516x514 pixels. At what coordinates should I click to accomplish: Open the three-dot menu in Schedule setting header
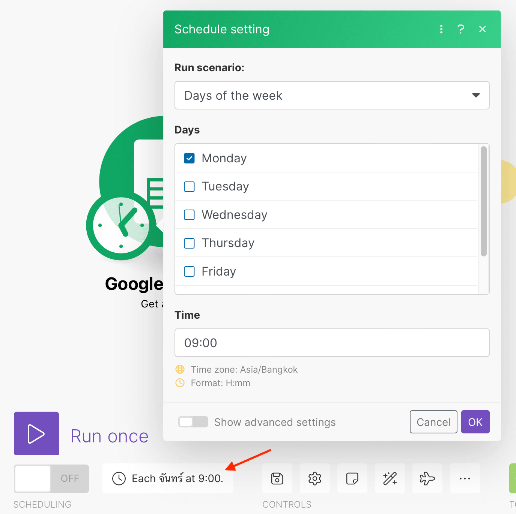coord(441,29)
